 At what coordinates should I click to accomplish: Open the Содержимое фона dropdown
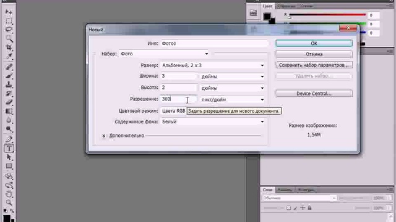click(x=213, y=122)
